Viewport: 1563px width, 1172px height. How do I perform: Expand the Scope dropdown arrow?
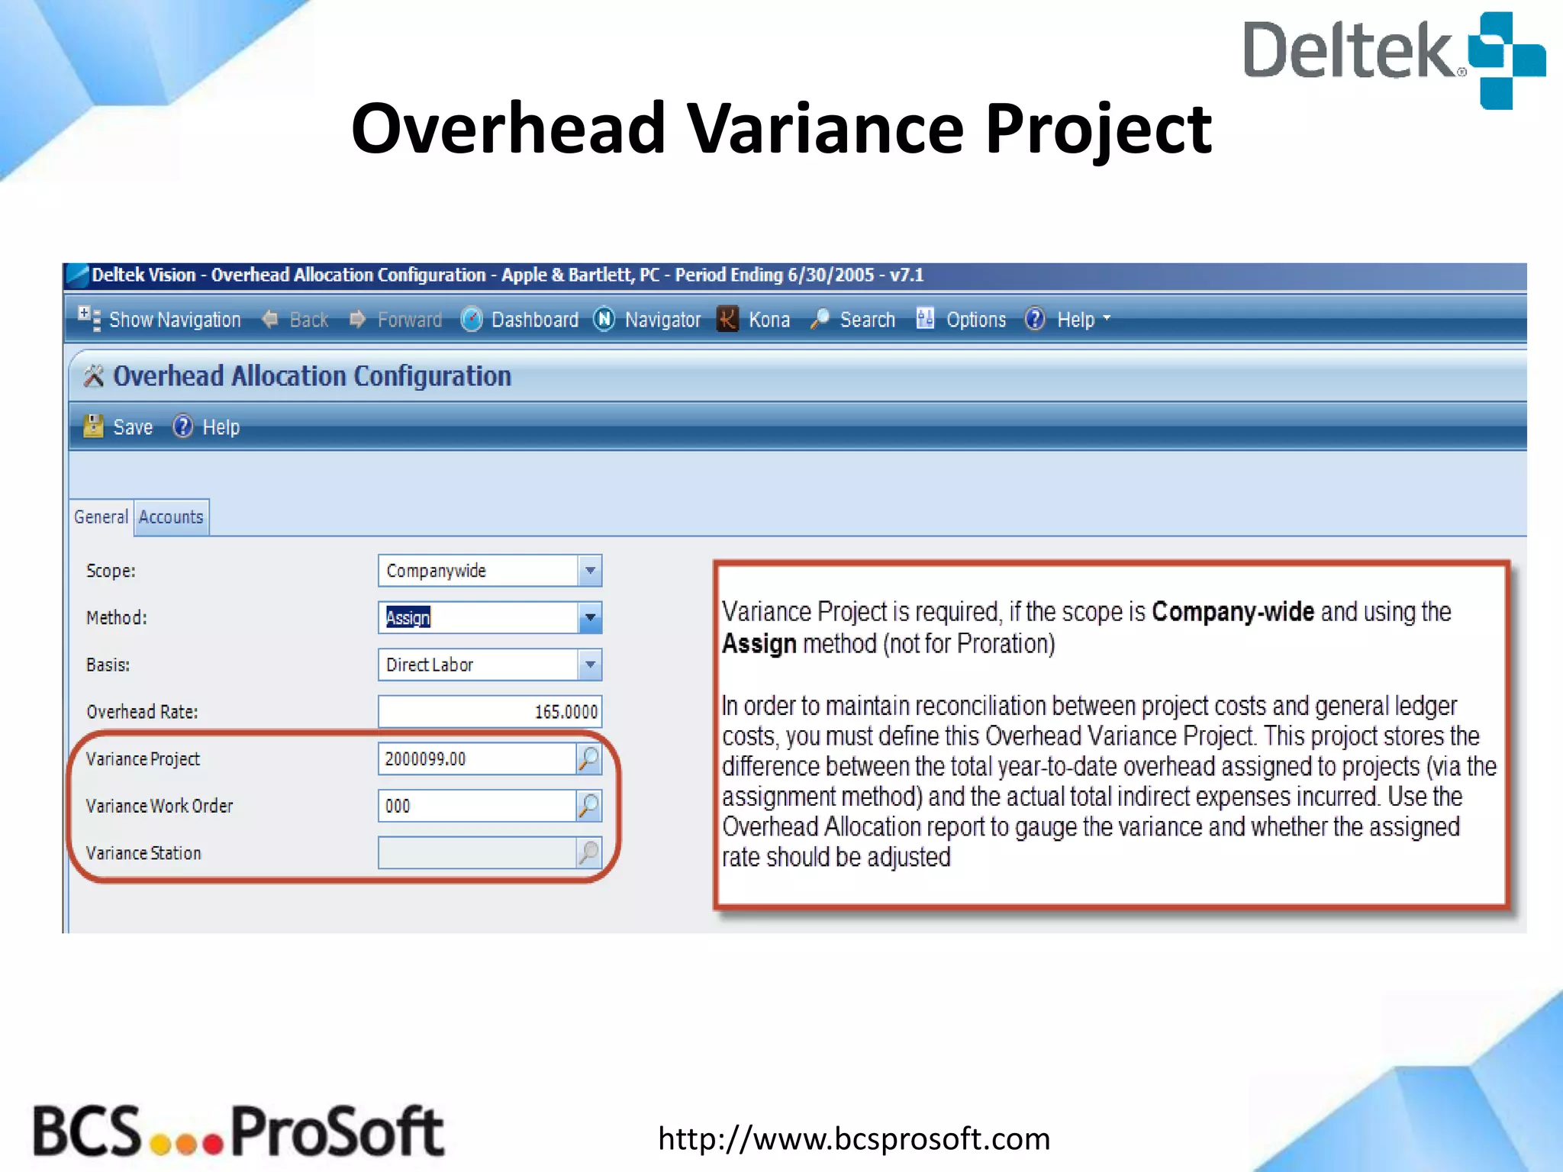590,571
